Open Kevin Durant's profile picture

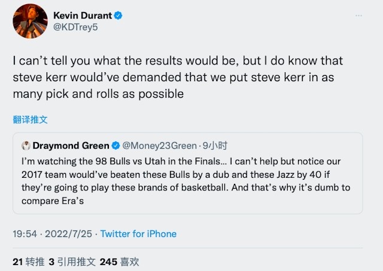(x=28, y=21)
